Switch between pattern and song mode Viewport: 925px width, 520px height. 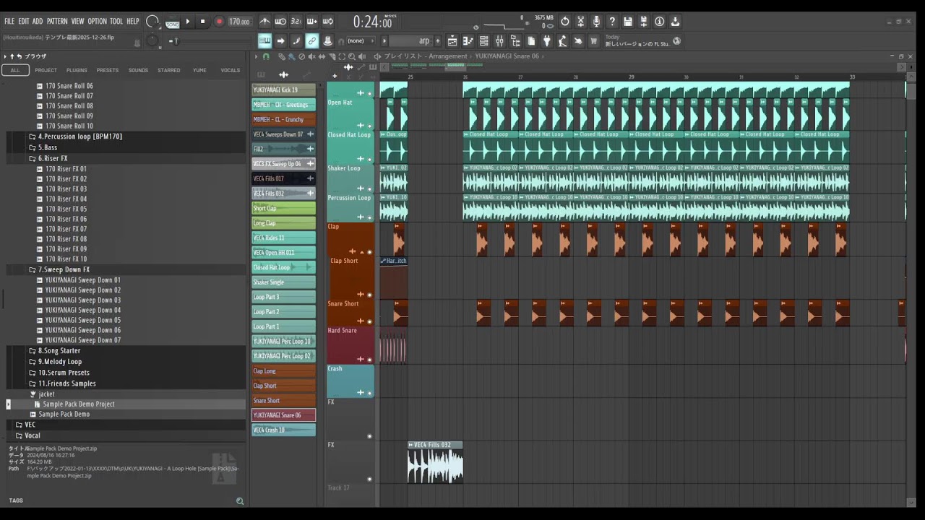click(x=173, y=24)
